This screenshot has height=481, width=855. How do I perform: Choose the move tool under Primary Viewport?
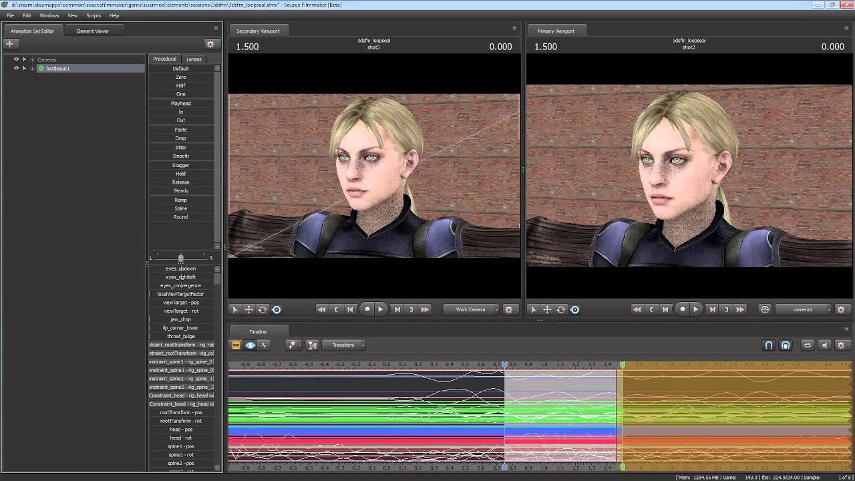point(547,309)
